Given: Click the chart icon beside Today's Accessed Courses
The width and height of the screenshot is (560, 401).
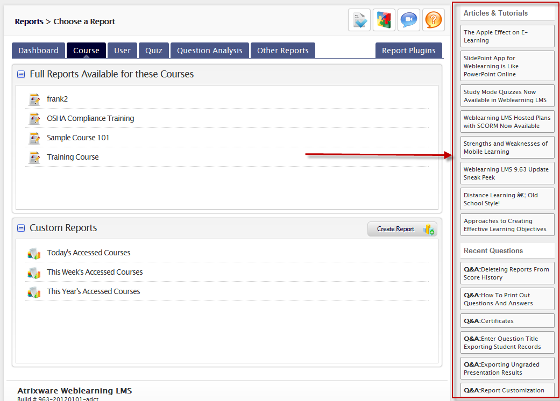Looking at the screenshot, I should (x=34, y=253).
